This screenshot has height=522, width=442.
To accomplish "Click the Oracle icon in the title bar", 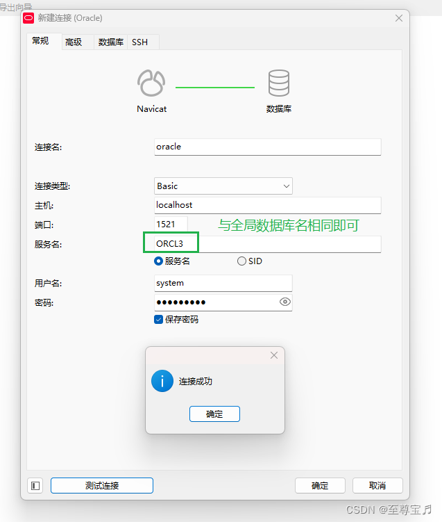I will [x=28, y=18].
